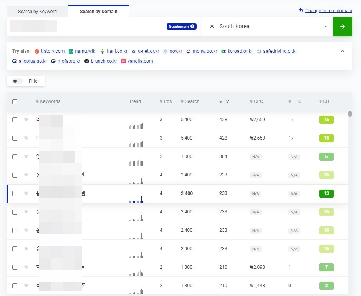This screenshot has height=296, width=361.
Task: Star the keyword row with KD 6
Action: pyautogui.click(x=26, y=156)
